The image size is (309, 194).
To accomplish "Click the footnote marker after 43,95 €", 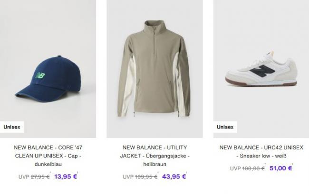I will (x=186, y=173).
